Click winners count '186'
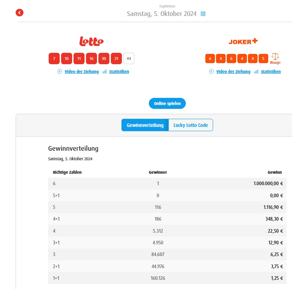Viewport: 292px width, 289px height. [158, 219]
